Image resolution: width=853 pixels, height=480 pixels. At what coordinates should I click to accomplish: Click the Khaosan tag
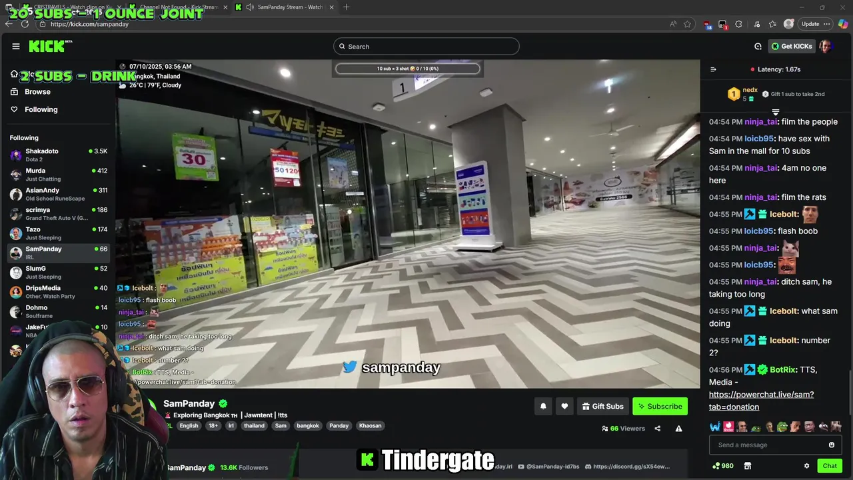[370, 425]
